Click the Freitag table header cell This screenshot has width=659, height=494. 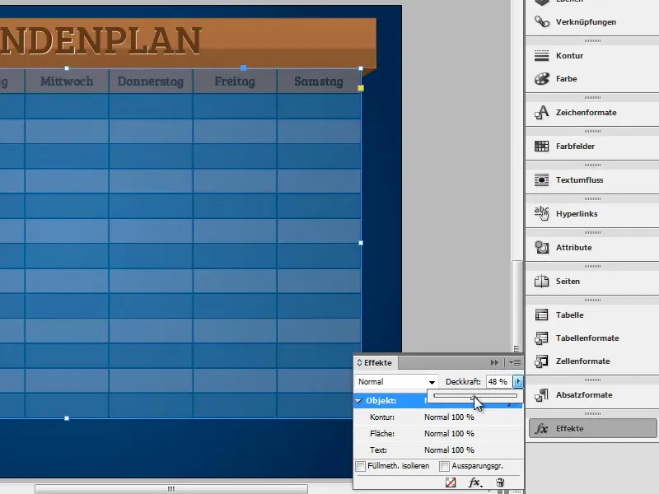coord(235,81)
